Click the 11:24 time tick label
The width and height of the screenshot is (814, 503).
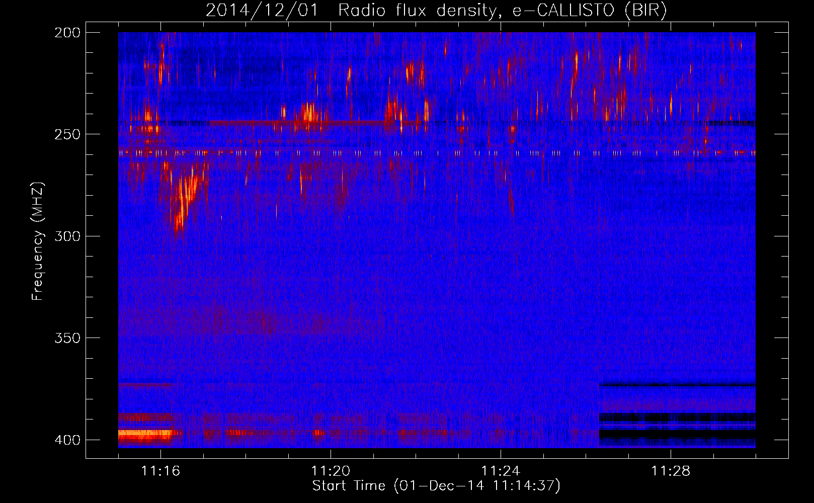pos(501,471)
